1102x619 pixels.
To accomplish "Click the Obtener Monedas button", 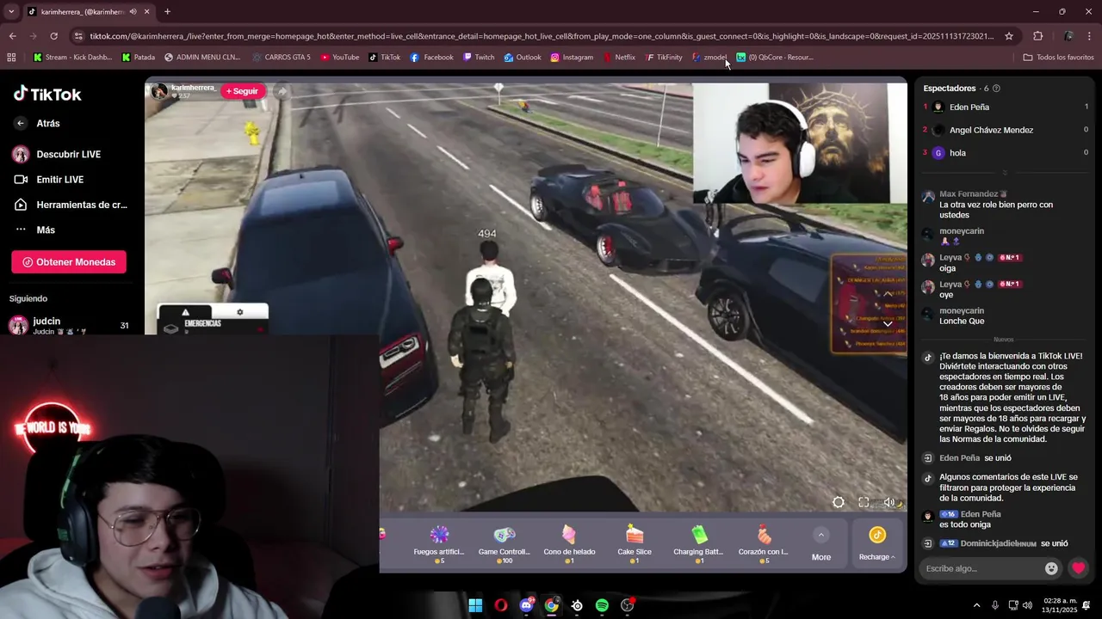I will (x=69, y=262).
